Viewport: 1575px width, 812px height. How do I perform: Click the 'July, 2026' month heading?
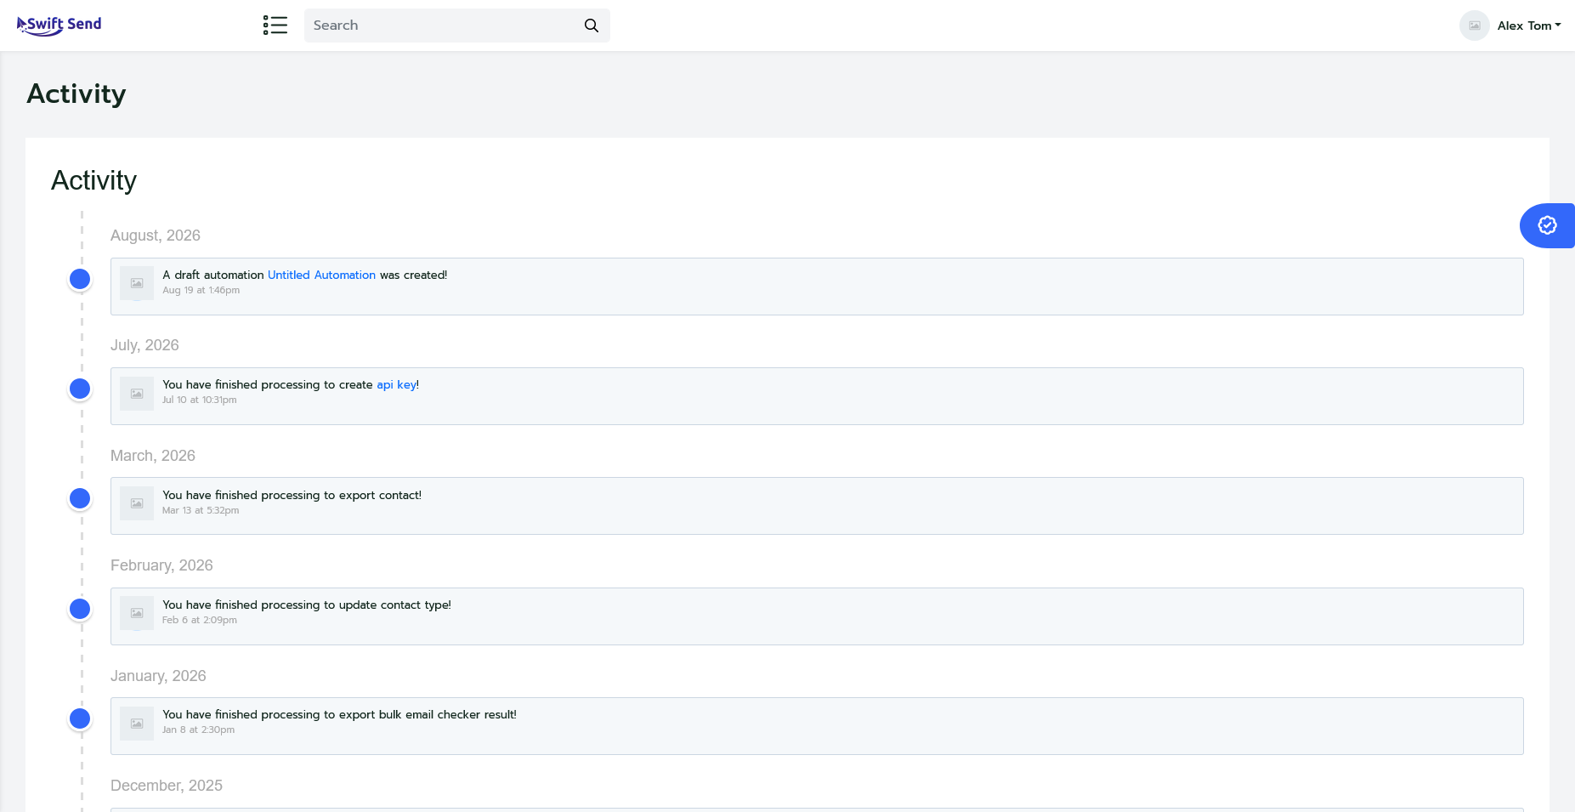pos(144,345)
